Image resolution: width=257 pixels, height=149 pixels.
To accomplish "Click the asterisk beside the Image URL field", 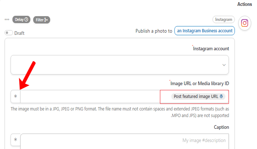I will pos(15,97).
